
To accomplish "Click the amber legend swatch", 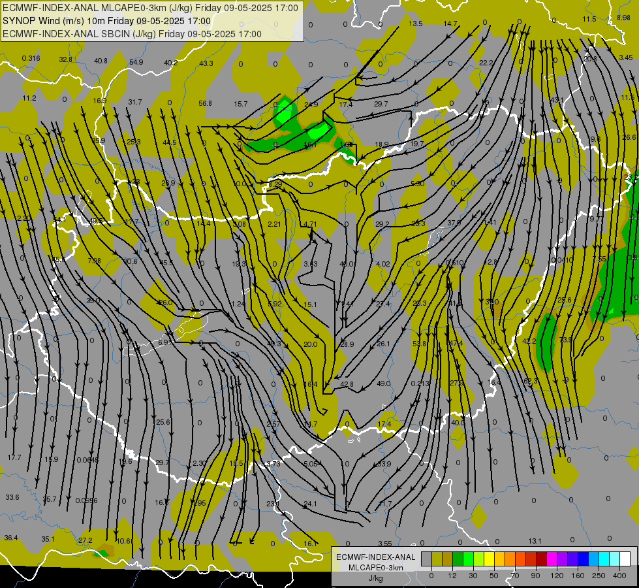I will 499,559.
